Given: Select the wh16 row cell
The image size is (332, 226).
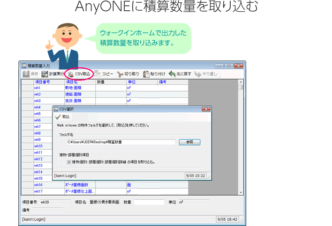Looking at the screenshot, I should 49,185.
